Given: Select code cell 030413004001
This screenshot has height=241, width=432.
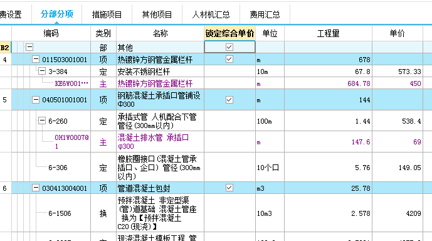Looking at the screenshot, I should pyautogui.click(x=65, y=188).
